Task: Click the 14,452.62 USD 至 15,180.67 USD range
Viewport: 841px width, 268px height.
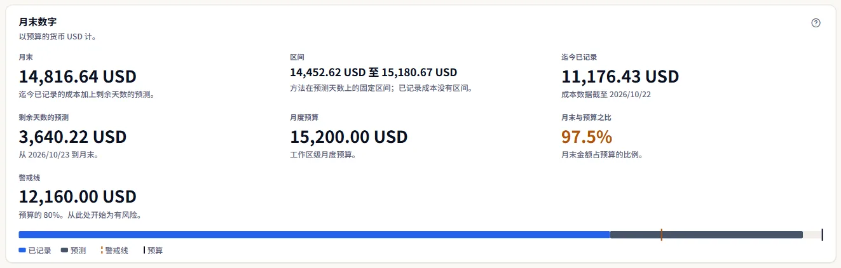Action: (374, 73)
